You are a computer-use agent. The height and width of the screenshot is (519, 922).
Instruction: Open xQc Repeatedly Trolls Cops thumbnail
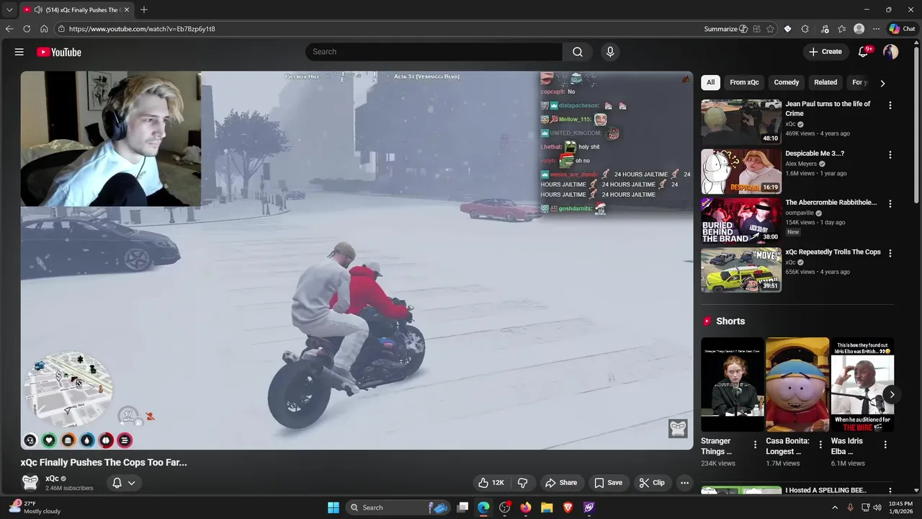pyautogui.click(x=741, y=270)
